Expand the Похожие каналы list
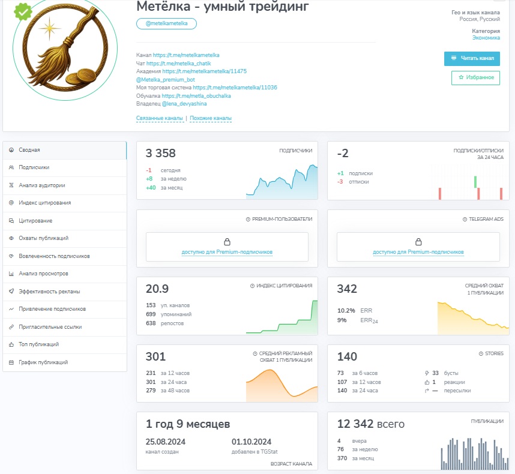Screen dimensions: 515x474 (x=211, y=118)
